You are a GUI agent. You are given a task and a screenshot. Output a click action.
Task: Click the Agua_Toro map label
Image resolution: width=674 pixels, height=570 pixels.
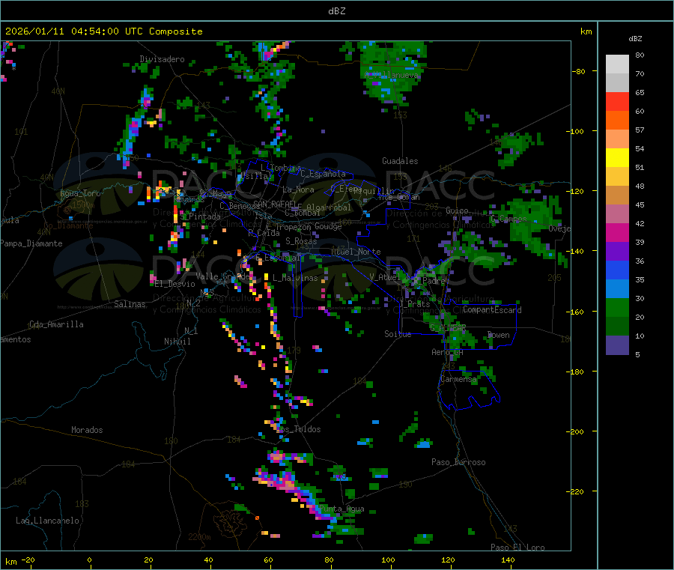(80, 193)
